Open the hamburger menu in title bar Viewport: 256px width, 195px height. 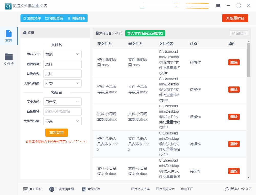click(x=218, y=6)
